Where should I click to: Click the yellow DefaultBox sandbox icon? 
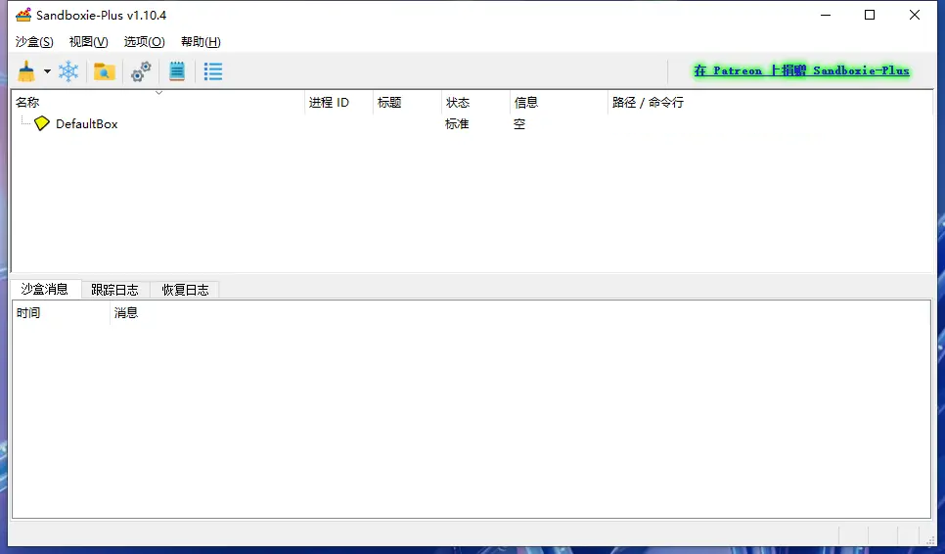(42, 123)
